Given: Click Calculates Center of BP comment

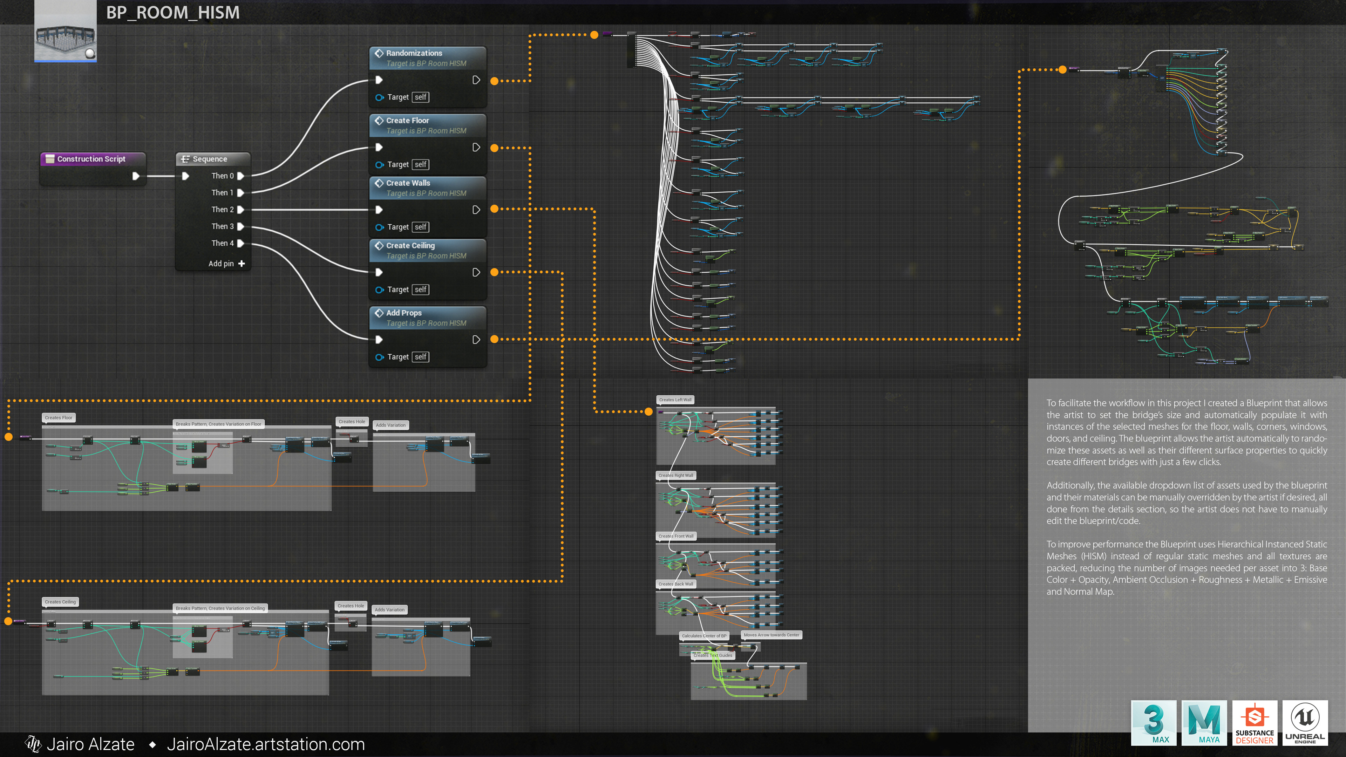Looking at the screenshot, I should 704,636.
